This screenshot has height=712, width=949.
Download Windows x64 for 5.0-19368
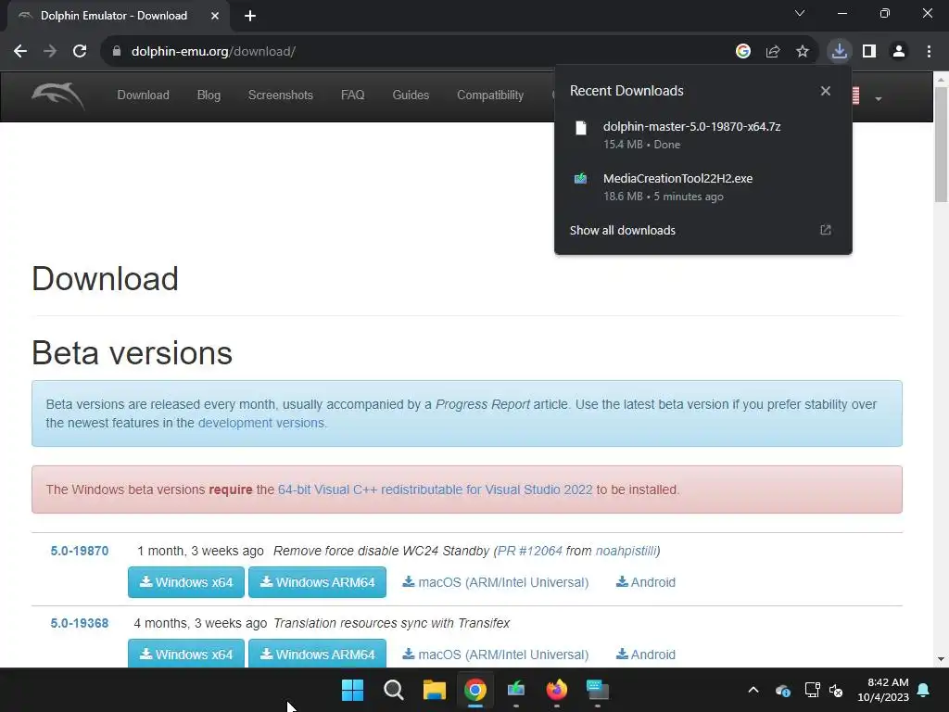tap(186, 654)
